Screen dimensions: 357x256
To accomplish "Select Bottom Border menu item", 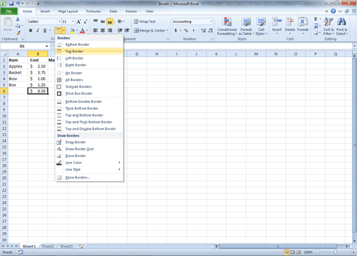I will point(89,45).
